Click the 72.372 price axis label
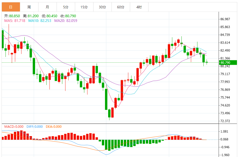 pos(225,121)
